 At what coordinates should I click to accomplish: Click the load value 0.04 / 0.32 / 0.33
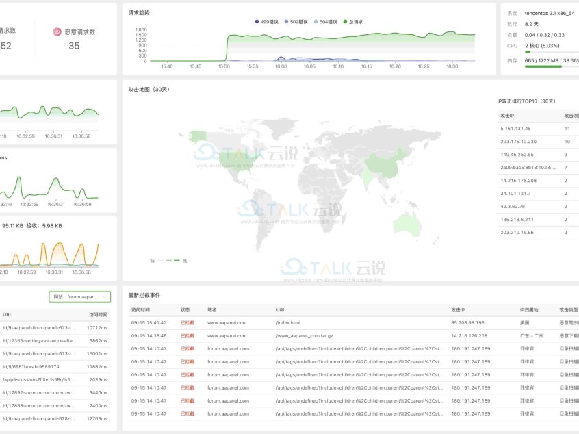(544, 35)
